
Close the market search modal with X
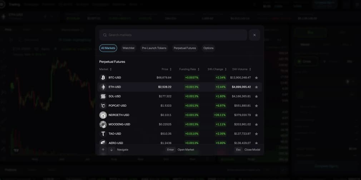[254, 35]
